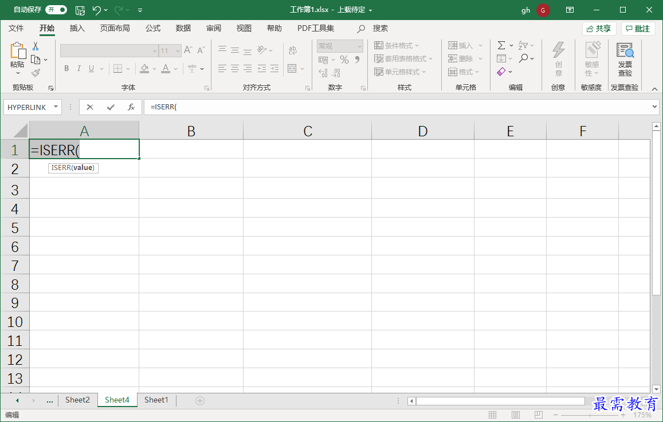663x422 pixels.
Task: Open the 单元格样式 dropdown
Action: [400, 72]
